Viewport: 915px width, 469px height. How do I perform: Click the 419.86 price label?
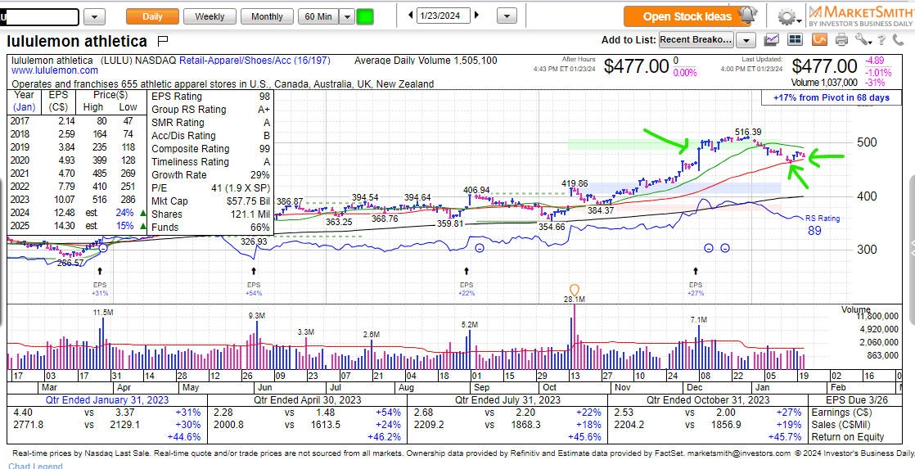(x=575, y=183)
